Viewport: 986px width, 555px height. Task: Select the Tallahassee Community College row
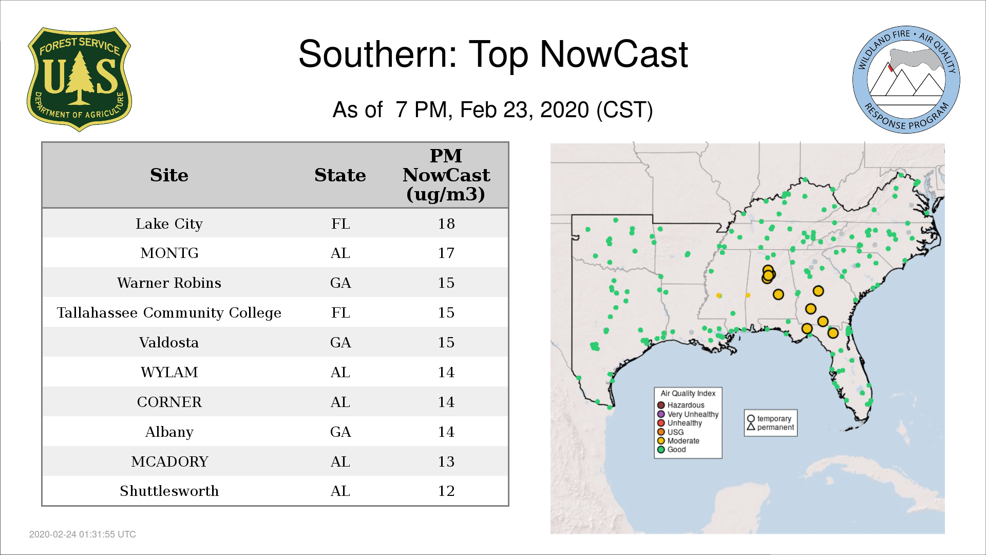275,312
